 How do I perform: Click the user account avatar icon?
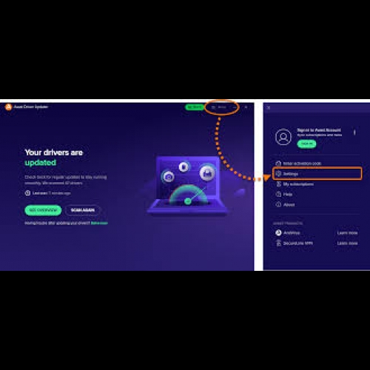pyautogui.click(x=283, y=137)
